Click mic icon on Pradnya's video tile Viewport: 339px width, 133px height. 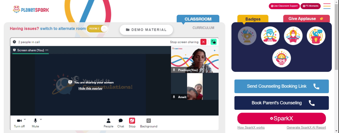[x=174, y=70]
